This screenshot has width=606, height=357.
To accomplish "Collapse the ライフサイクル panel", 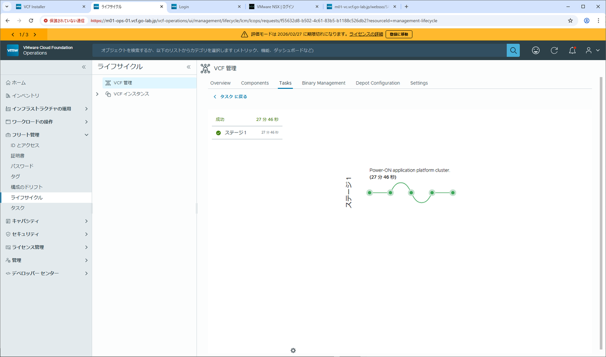I will point(188,67).
